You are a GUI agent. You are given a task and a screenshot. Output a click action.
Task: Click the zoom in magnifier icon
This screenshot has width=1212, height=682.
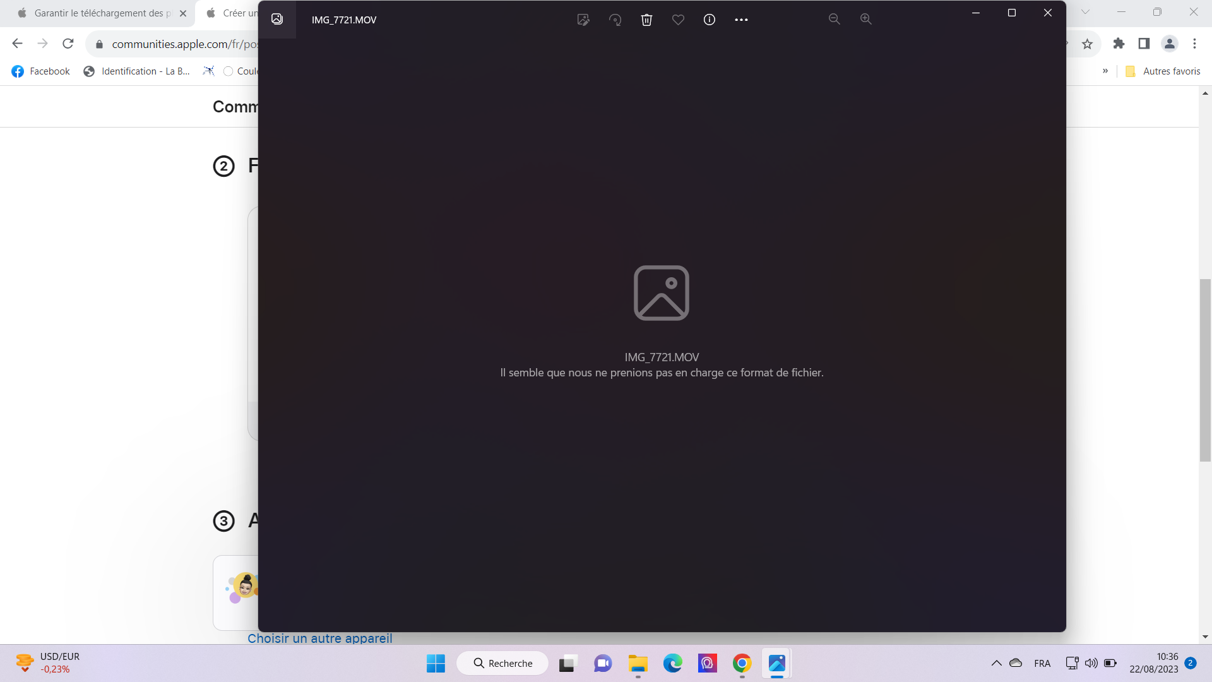pos(866,20)
